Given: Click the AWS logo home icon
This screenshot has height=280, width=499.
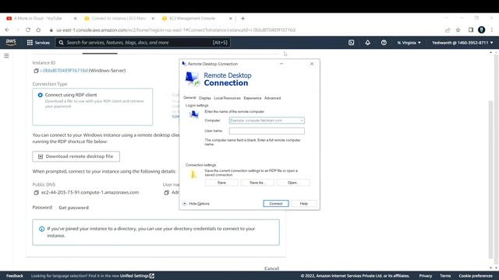Looking at the screenshot, I should click(11, 42).
